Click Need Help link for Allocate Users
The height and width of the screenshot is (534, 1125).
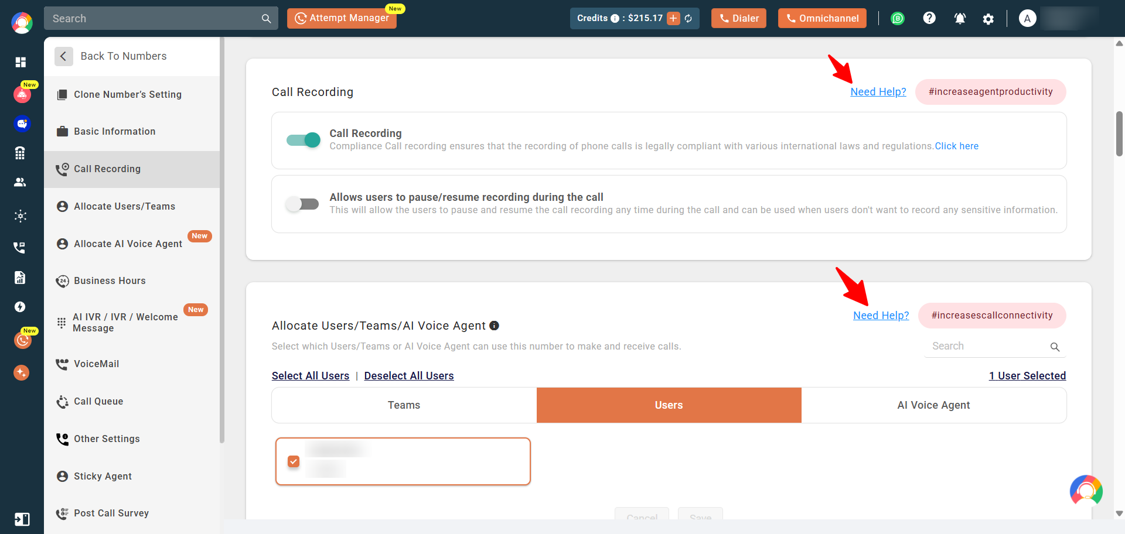coord(881,316)
